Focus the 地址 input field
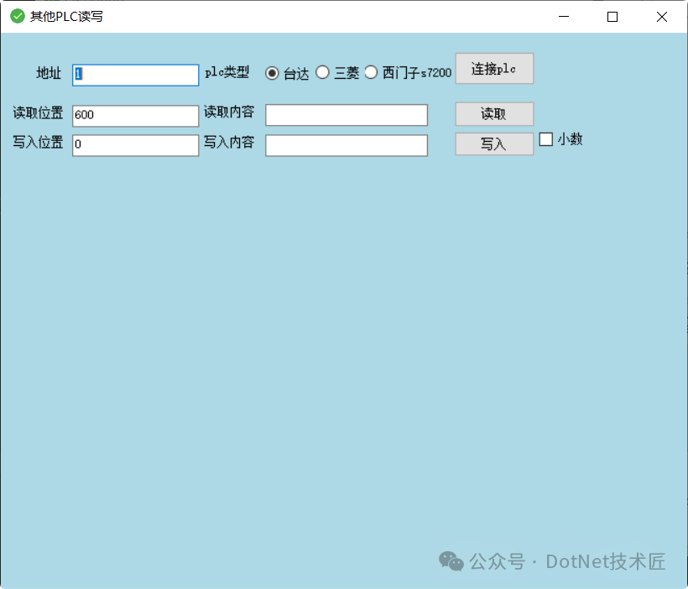This screenshot has height=589, width=688. pos(136,75)
